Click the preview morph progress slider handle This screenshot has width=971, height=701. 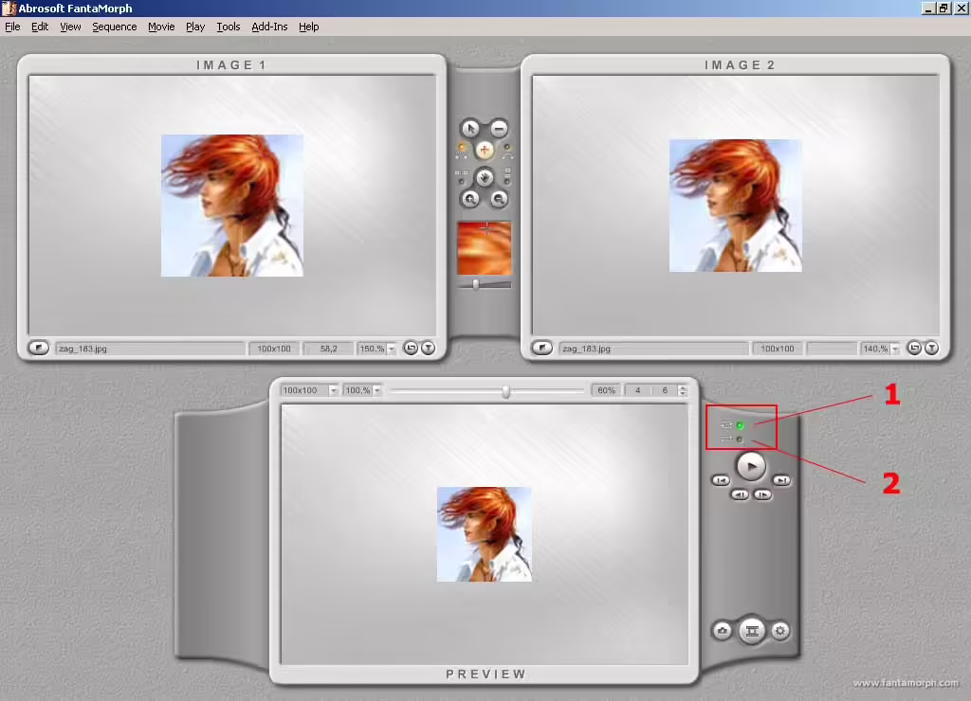click(x=506, y=391)
